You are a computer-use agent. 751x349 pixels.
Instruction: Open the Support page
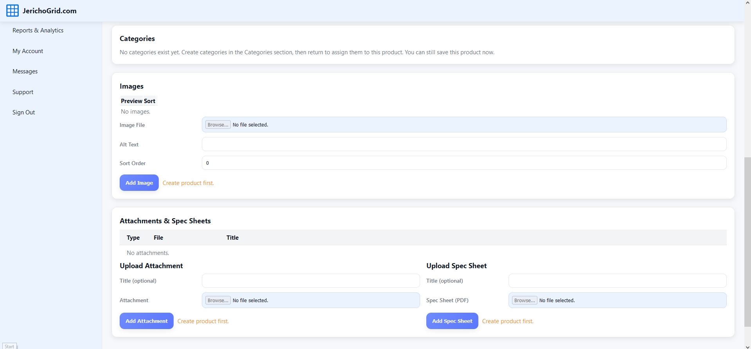tap(23, 92)
